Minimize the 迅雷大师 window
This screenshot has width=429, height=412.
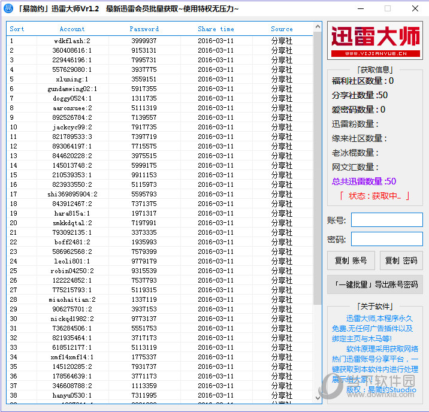pyautogui.click(x=361, y=8)
